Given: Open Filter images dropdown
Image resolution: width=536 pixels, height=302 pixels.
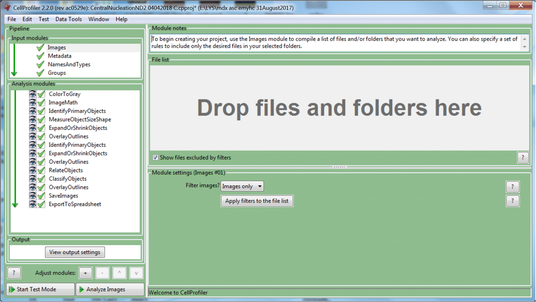Looking at the screenshot, I should click(x=242, y=186).
